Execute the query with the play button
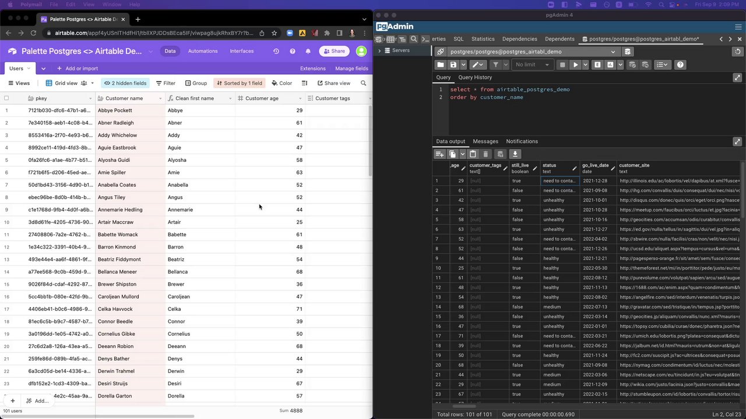Viewport: 746px width, 419px height. click(575, 65)
